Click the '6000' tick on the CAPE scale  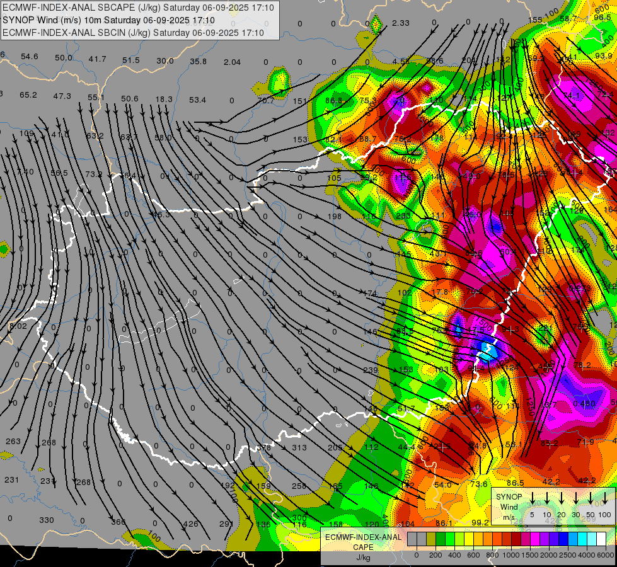click(x=605, y=555)
